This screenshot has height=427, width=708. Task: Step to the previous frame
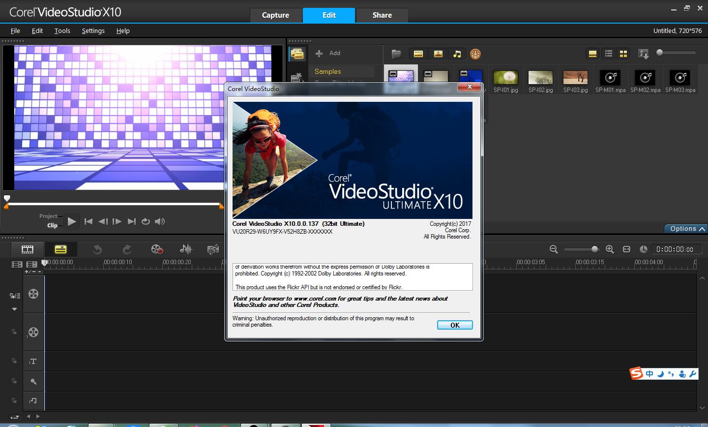103,221
